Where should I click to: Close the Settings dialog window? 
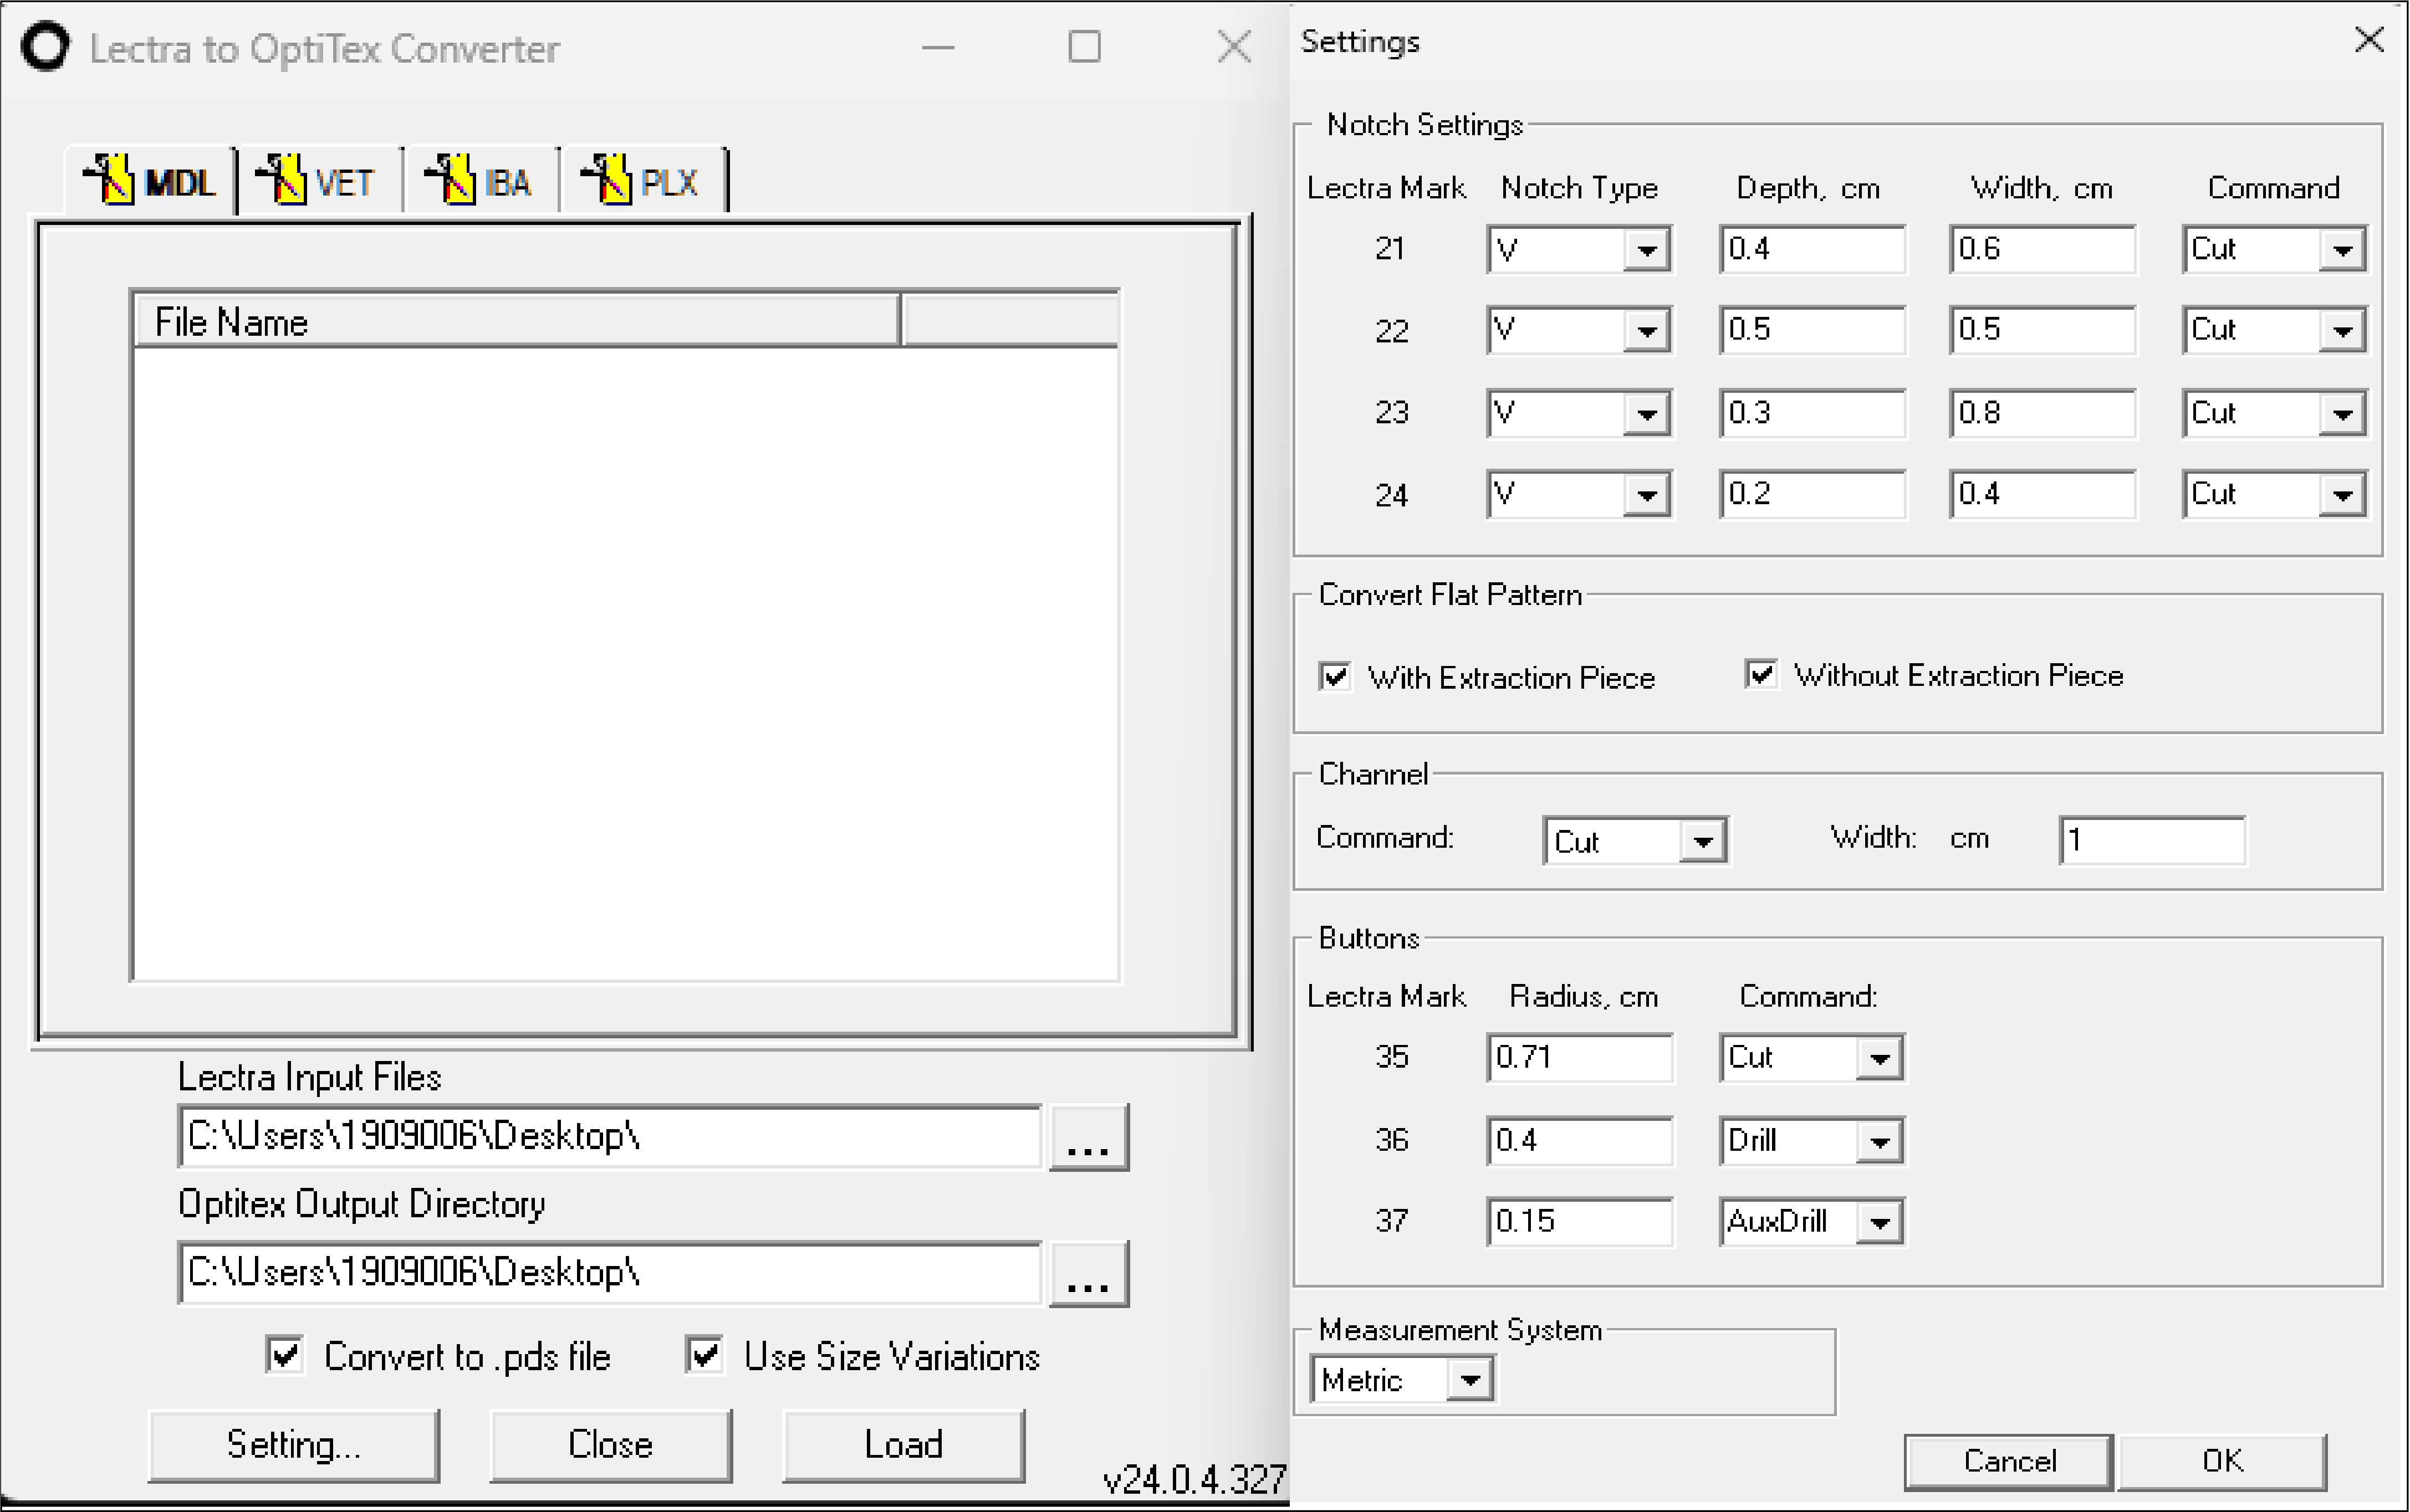tap(2369, 40)
